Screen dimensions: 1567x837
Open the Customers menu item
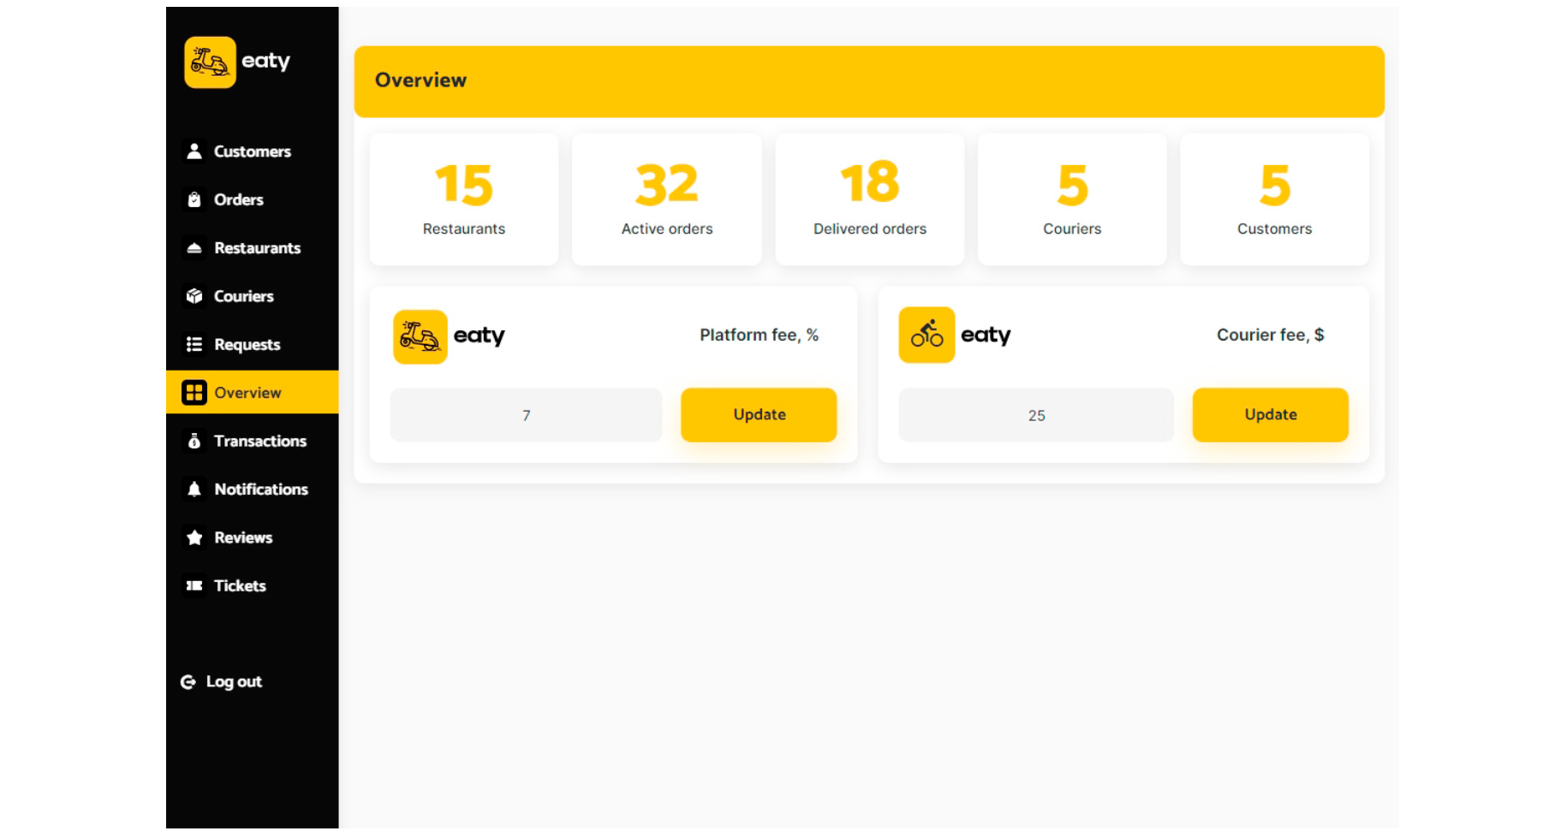(x=252, y=151)
